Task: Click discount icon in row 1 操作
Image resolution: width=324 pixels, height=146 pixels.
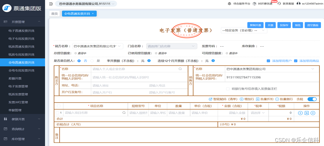Action: (307, 113)
